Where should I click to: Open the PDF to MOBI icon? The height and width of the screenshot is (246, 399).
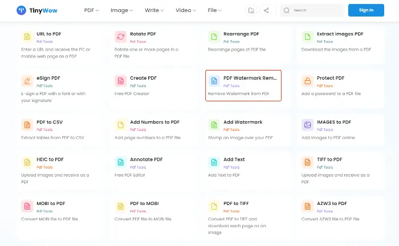pyautogui.click(x=121, y=206)
